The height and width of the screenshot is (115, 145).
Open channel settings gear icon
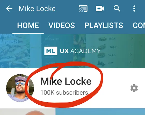(x=134, y=88)
